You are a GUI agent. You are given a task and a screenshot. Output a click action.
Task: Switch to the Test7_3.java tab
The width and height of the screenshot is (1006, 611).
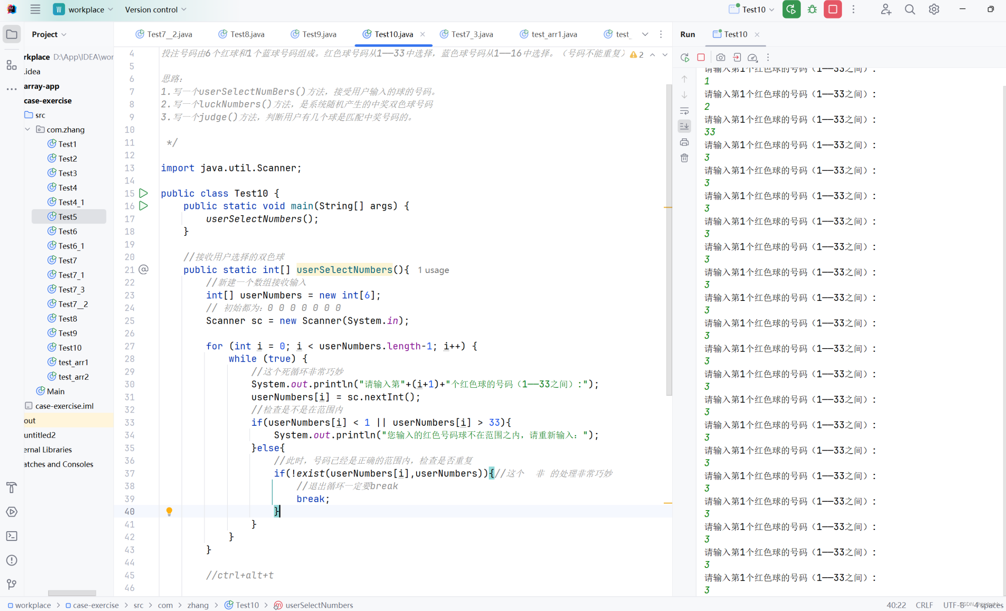pos(466,34)
